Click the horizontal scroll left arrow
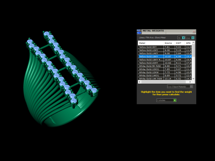Image resolution: width=215 pixels, height=161 pixels. point(140,82)
